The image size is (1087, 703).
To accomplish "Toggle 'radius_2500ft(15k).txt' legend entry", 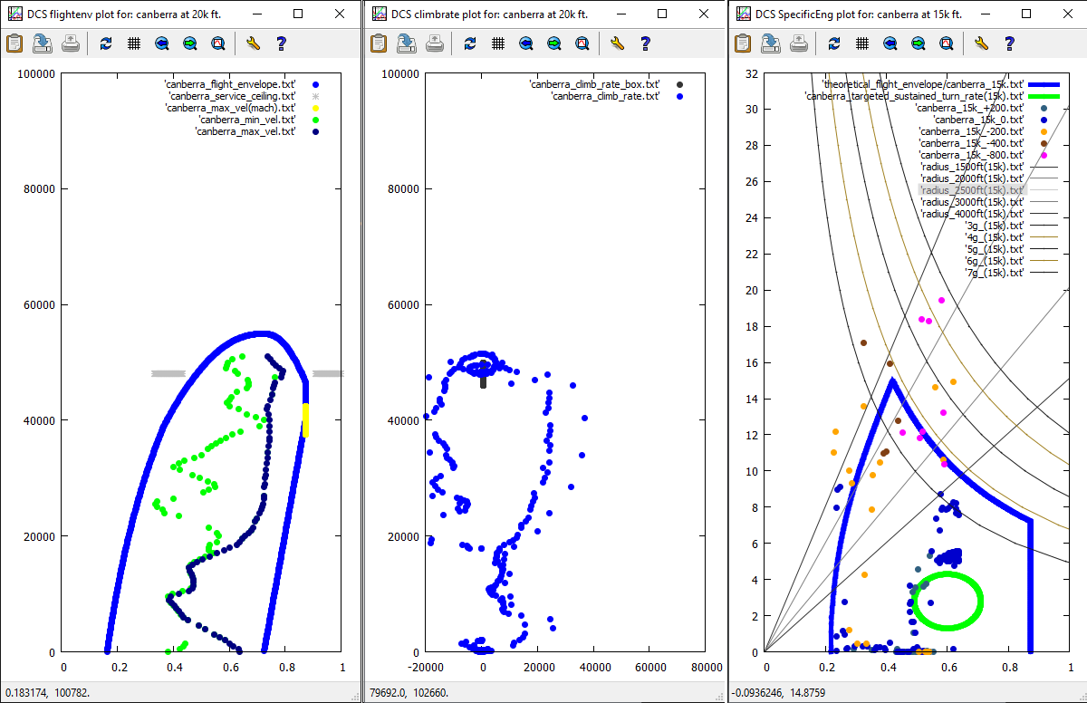I will 971,190.
